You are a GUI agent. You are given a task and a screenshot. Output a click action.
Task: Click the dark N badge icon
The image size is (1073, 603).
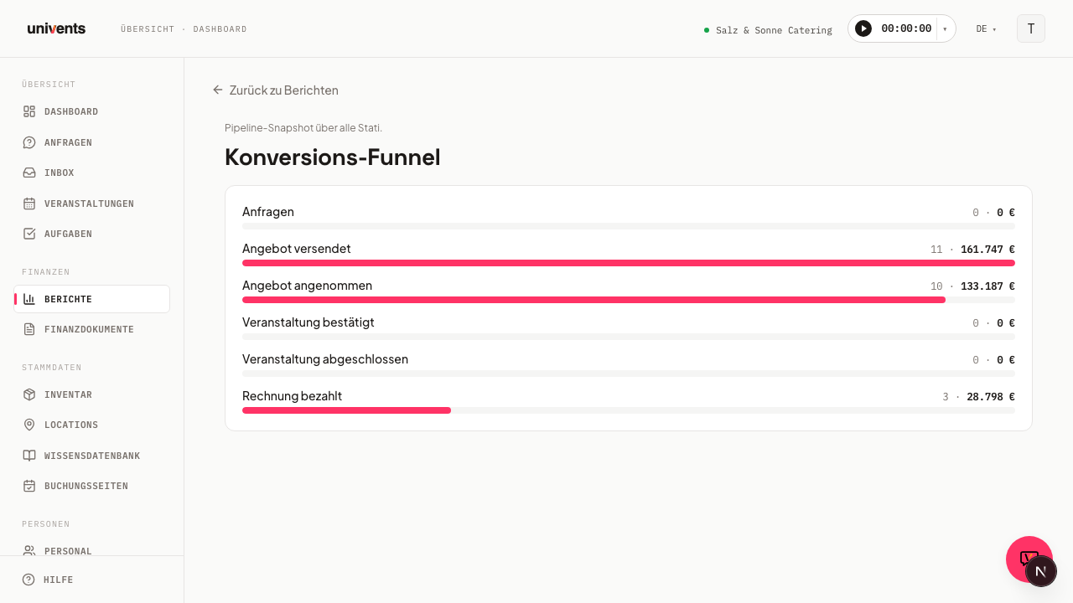(1041, 571)
